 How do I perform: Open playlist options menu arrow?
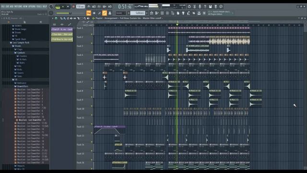[x=52, y=18]
